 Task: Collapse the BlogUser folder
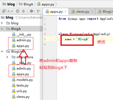click(x=2, y=51)
